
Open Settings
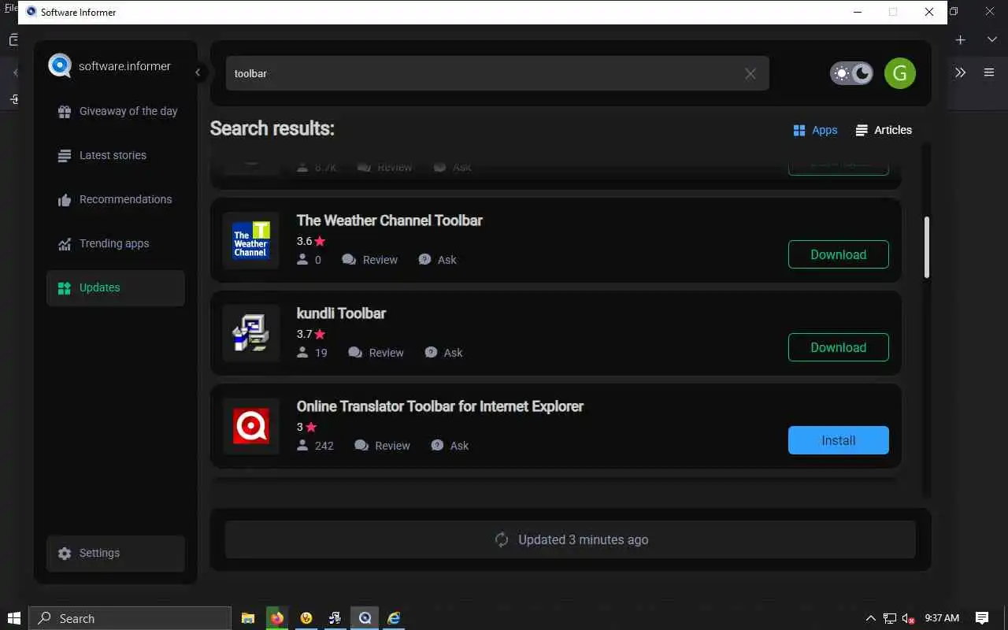[116, 553]
